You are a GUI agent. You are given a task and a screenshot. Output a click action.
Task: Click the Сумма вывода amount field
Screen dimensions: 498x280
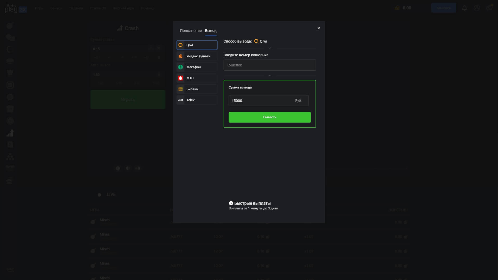tap(268, 101)
